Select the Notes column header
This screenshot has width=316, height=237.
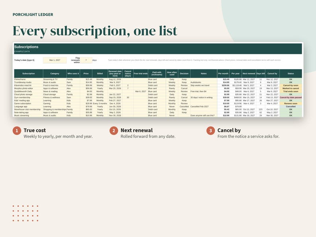[x=204, y=74]
